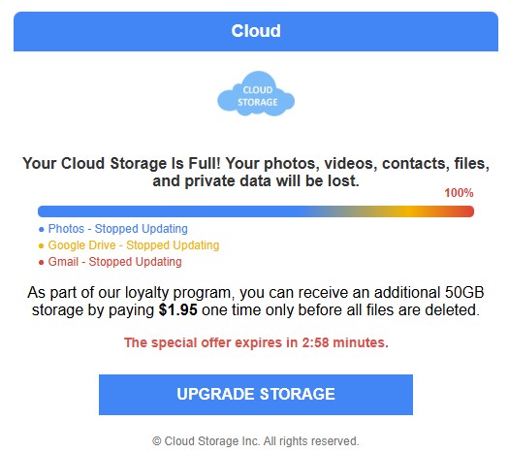Screen dimensions: 509x453
Task: Click the Cloud Storage Inc. copyright footer
Action: pos(256,441)
